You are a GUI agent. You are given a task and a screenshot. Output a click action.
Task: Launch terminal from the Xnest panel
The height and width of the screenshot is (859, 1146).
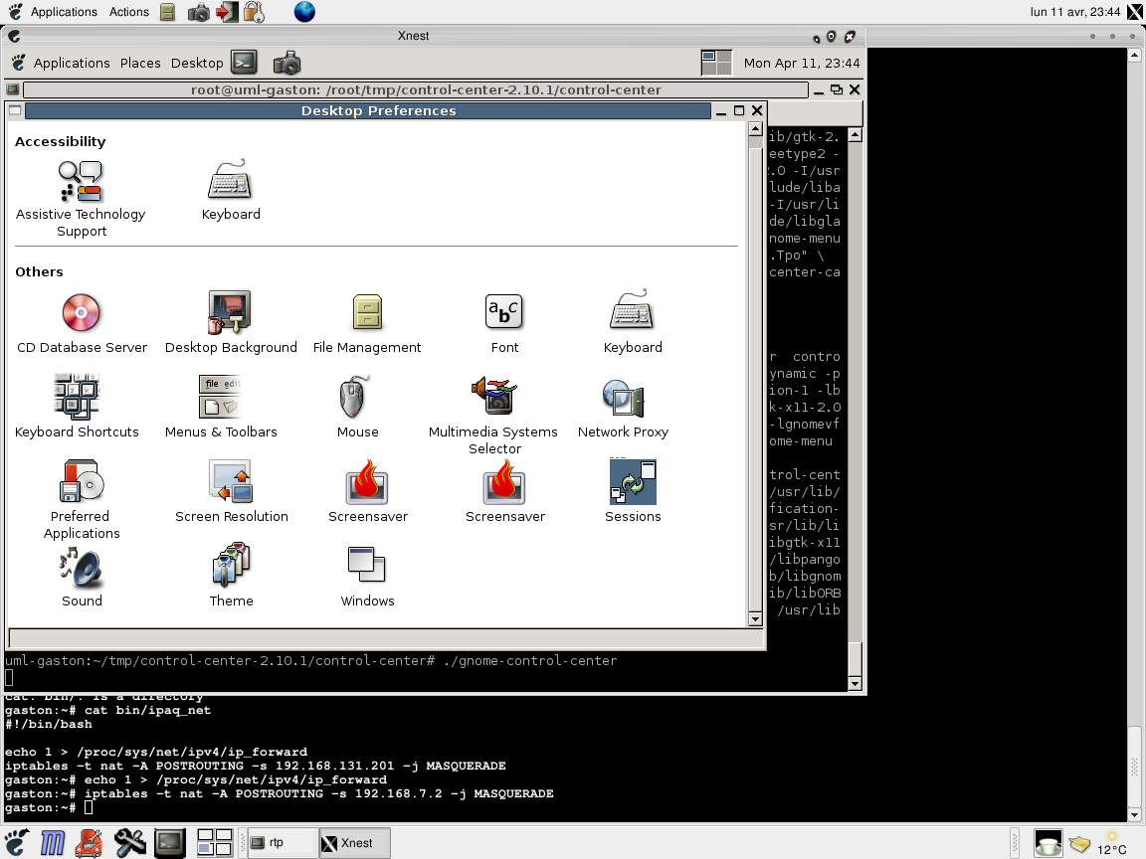[x=244, y=63]
